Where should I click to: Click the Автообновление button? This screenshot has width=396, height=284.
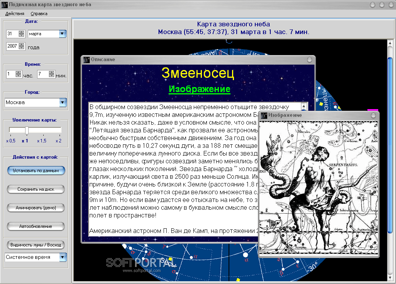[36, 226]
